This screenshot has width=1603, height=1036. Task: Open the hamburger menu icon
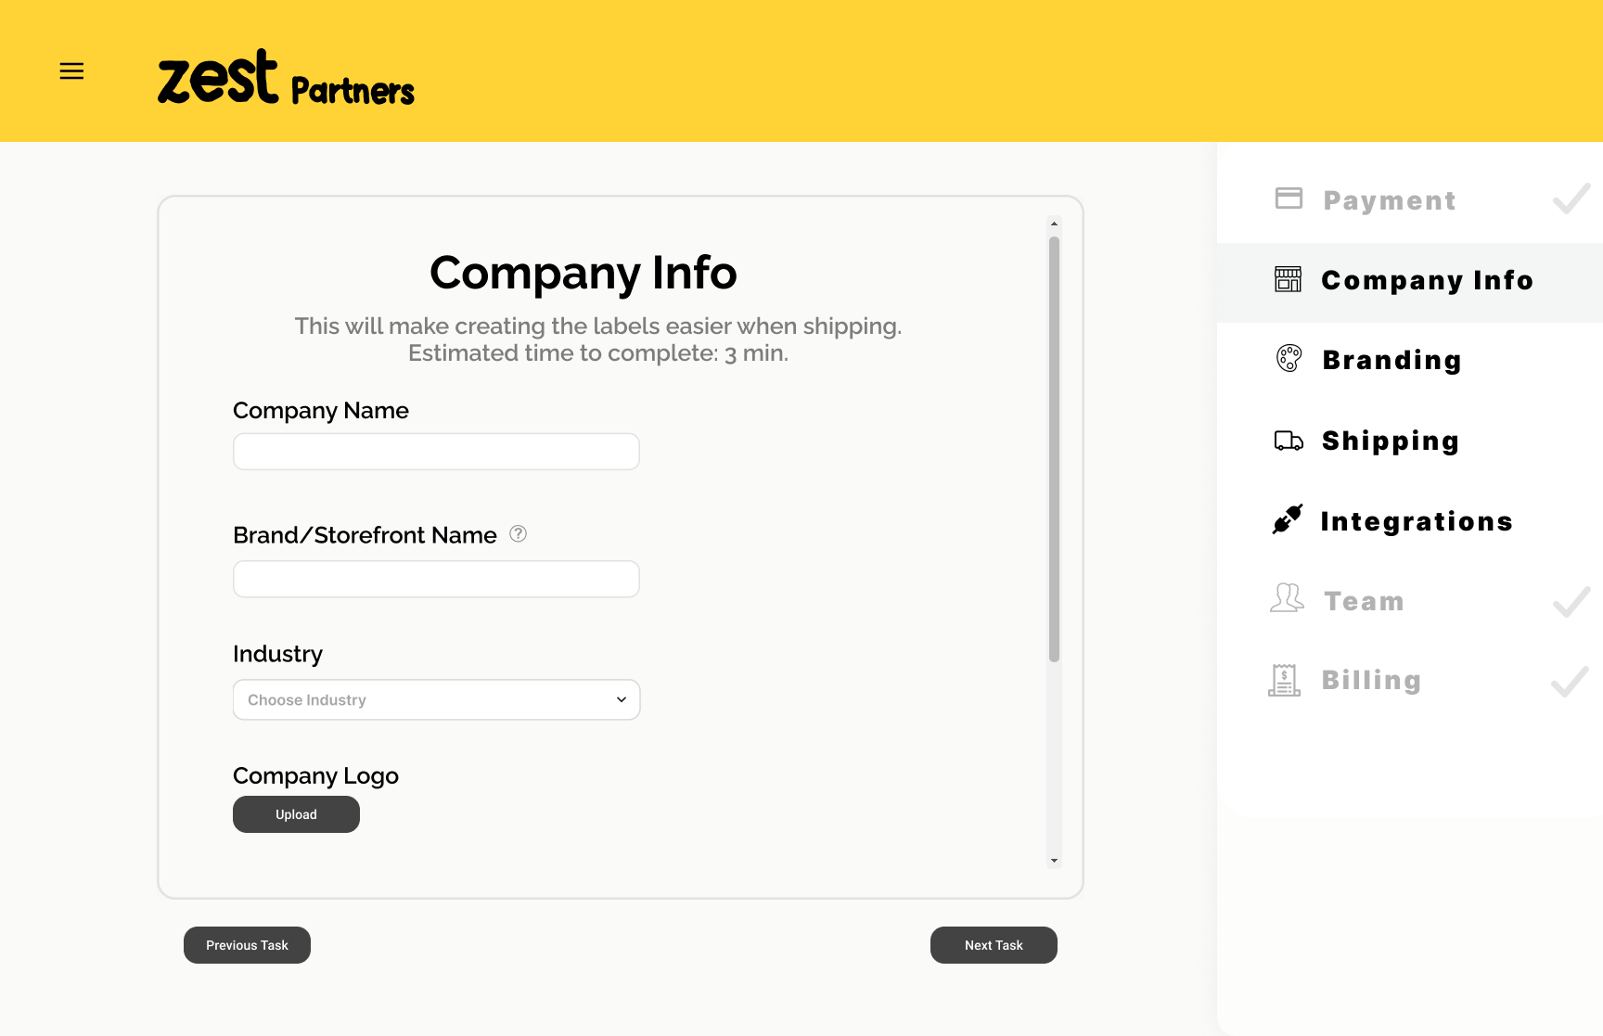click(71, 71)
